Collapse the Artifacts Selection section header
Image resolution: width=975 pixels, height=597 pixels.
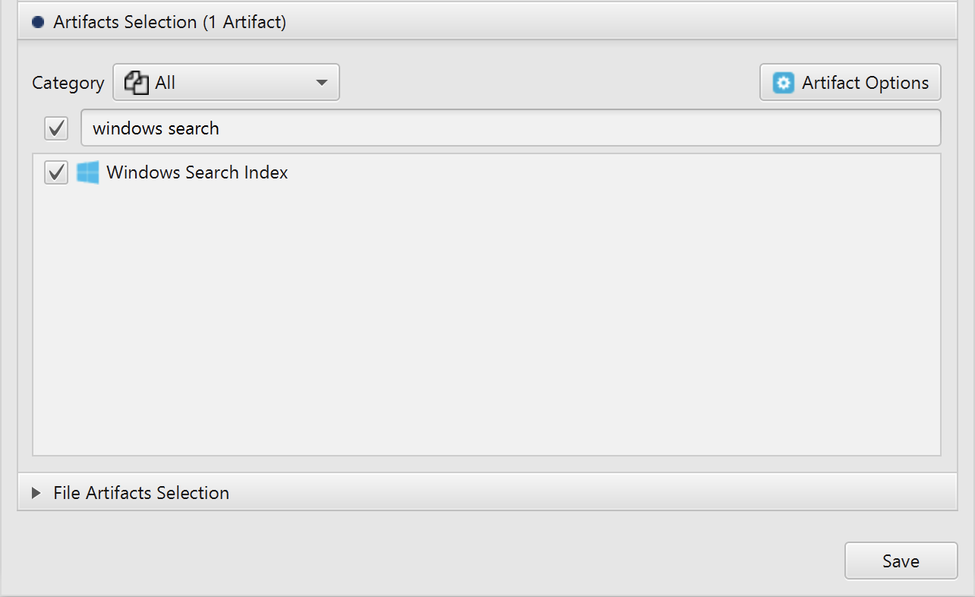(x=487, y=21)
